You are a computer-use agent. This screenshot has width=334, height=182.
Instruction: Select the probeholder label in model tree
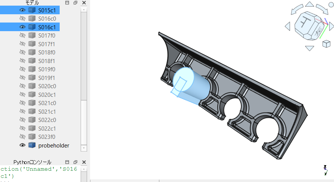click(x=54, y=146)
